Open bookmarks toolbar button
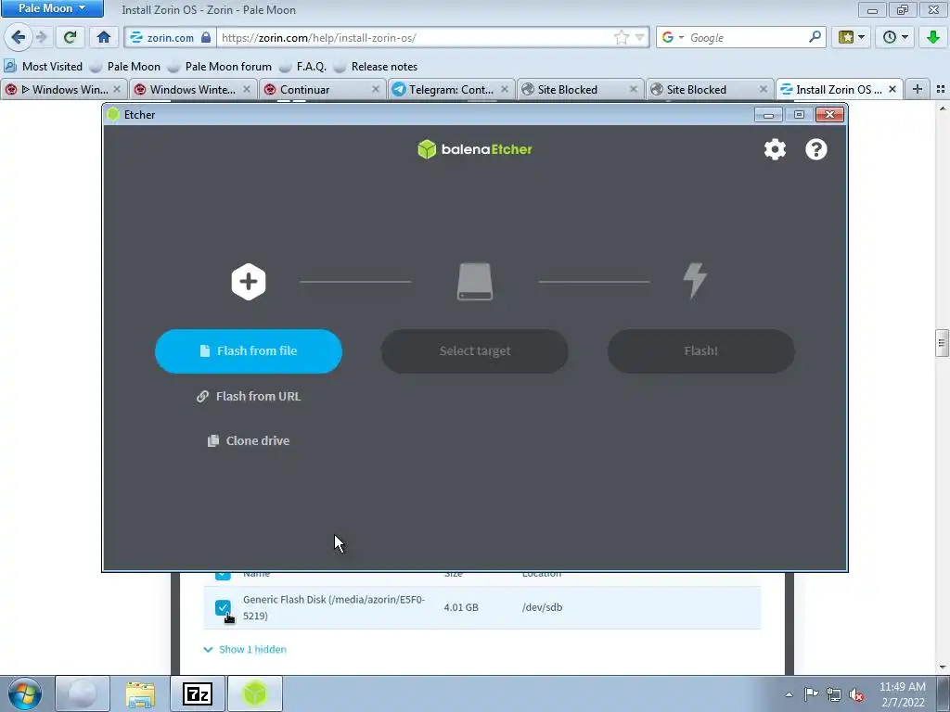Image resolution: width=950 pixels, height=712 pixels. pos(852,37)
